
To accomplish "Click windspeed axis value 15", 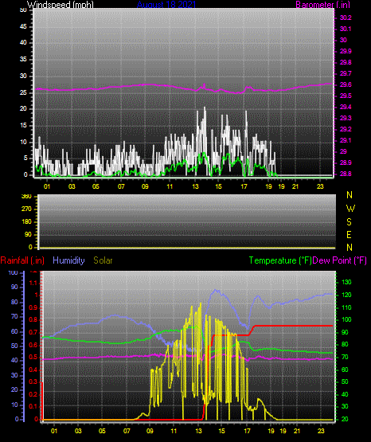I will (x=23, y=126).
